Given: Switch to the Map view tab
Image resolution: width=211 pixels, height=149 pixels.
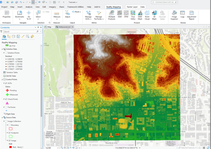Looking at the screenshot, I should 48,27.
